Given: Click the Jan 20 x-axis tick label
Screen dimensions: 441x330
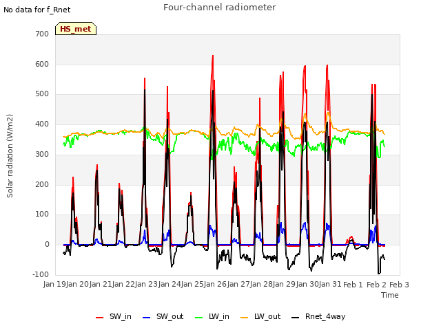Looking at the screenshot, I should tap(78, 285).
